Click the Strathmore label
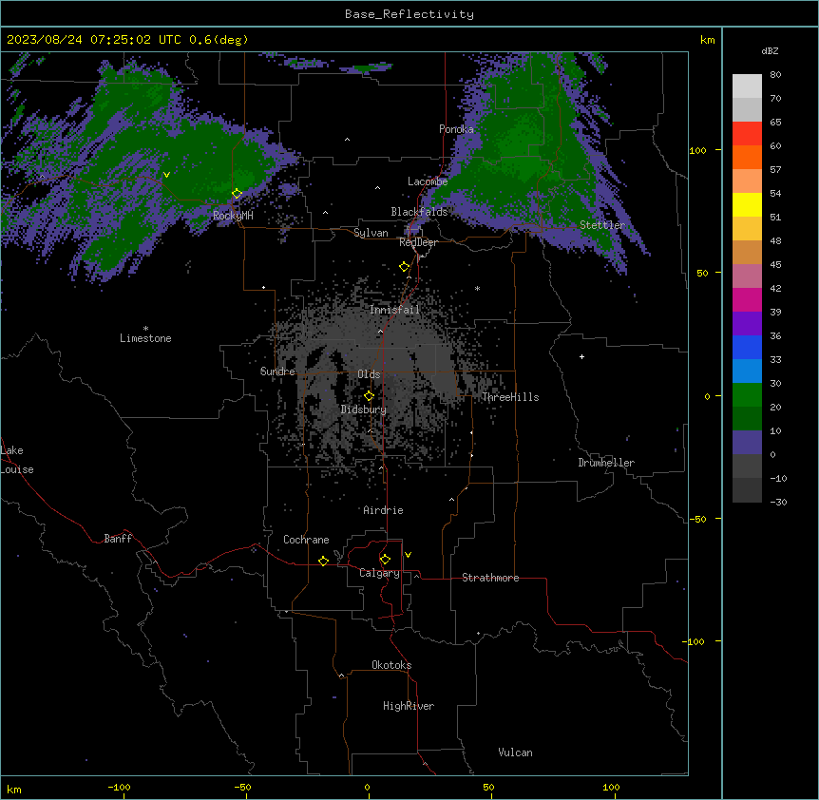819x800 pixels. pos(490,578)
